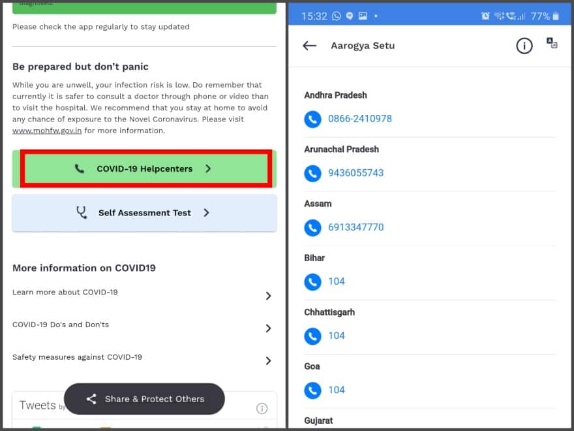Tap the phone icon for Assam
The width and height of the screenshot is (574, 431).
click(x=312, y=228)
